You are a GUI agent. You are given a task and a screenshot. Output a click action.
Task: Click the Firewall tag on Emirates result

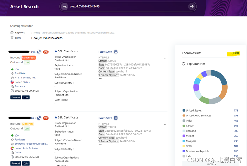click(15, 164)
